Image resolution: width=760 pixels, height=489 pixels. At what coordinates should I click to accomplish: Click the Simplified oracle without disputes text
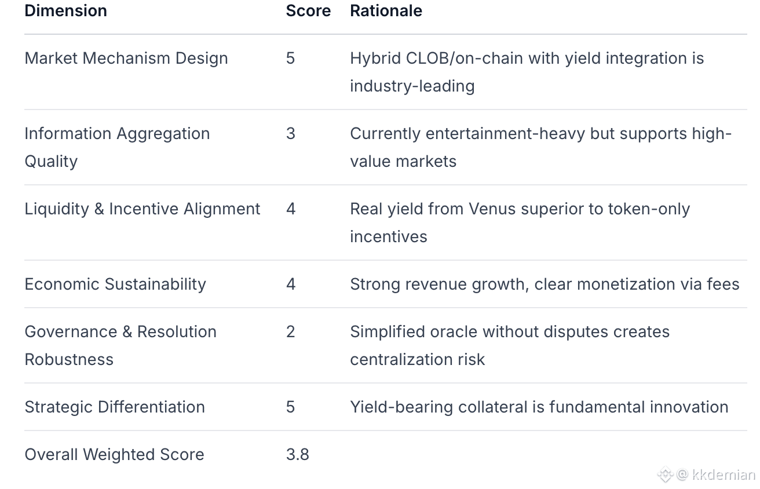(509, 345)
